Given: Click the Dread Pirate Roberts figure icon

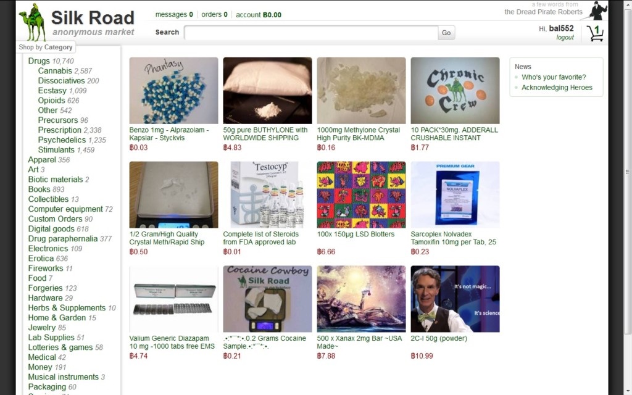Looking at the screenshot, I should click(598, 10).
